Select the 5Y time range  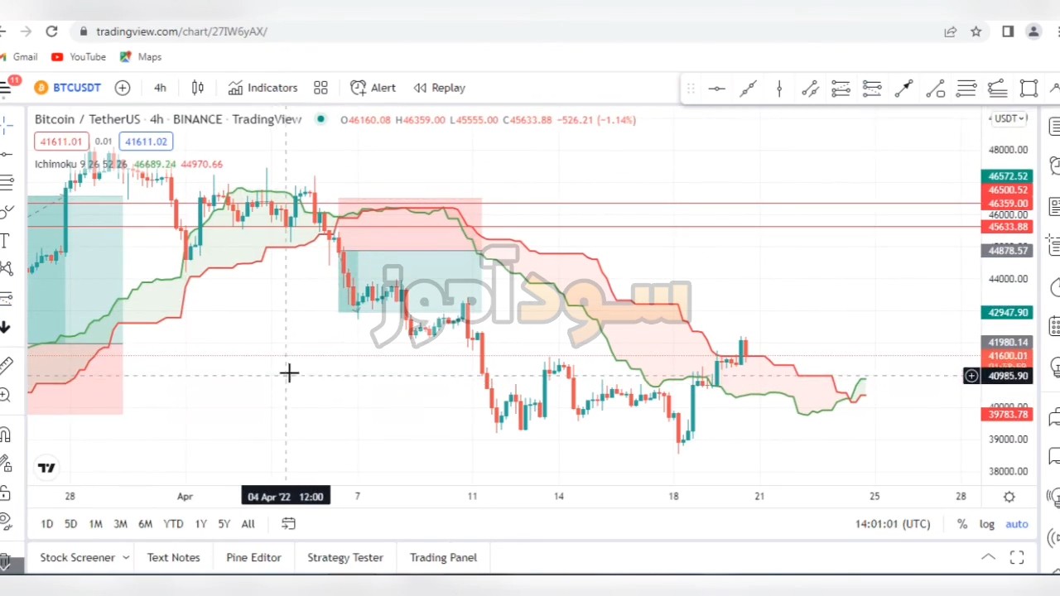pos(224,524)
